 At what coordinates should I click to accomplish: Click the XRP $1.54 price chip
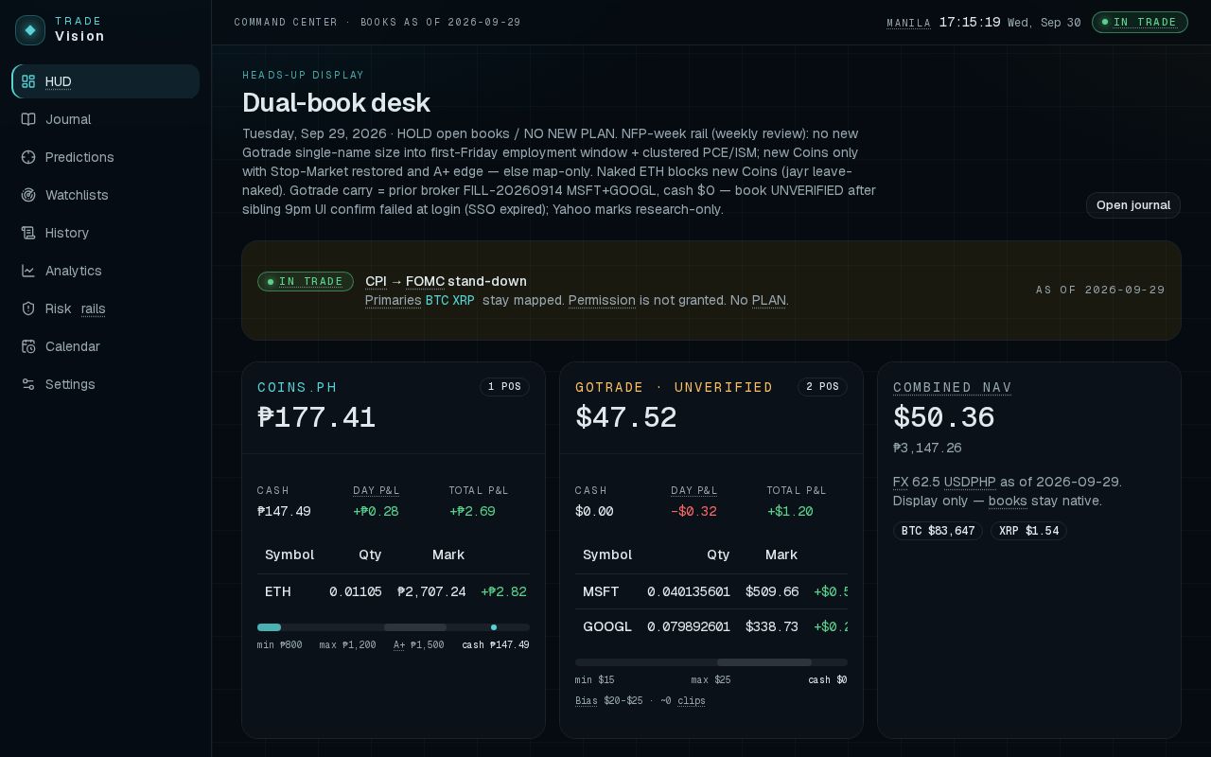(x=1028, y=531)
